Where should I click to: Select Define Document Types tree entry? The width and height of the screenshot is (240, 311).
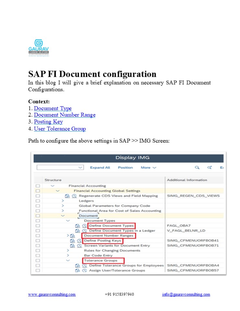tap(111, 226)
